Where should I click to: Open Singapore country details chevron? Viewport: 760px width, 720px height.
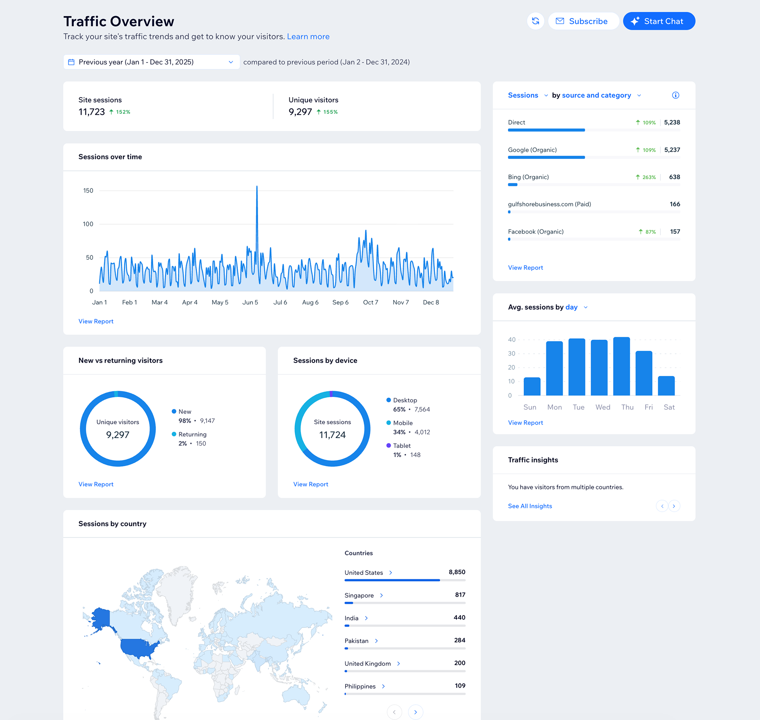(x=381, y=595)
